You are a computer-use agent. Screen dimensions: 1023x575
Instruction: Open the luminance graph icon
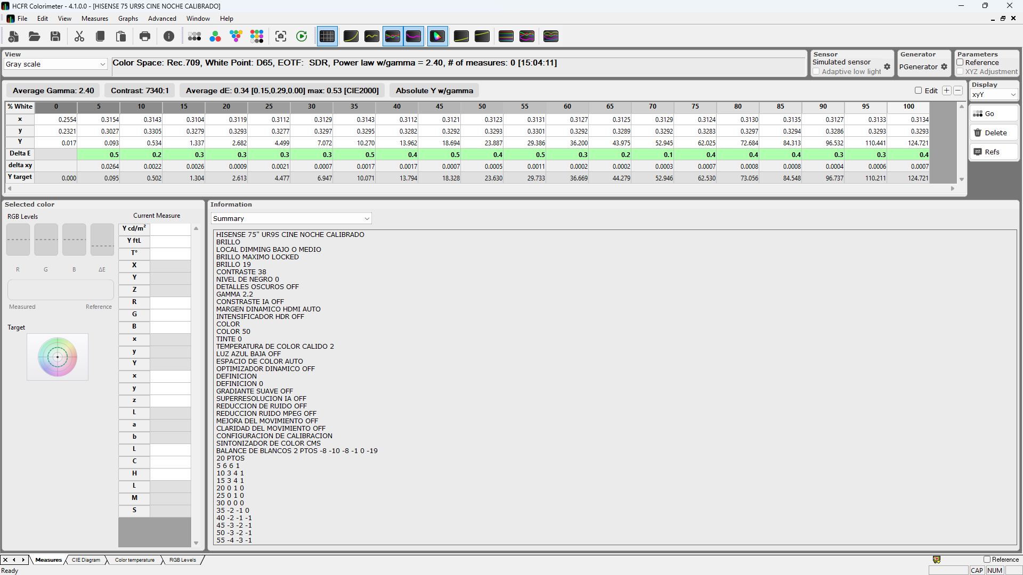tap(351, 36)
